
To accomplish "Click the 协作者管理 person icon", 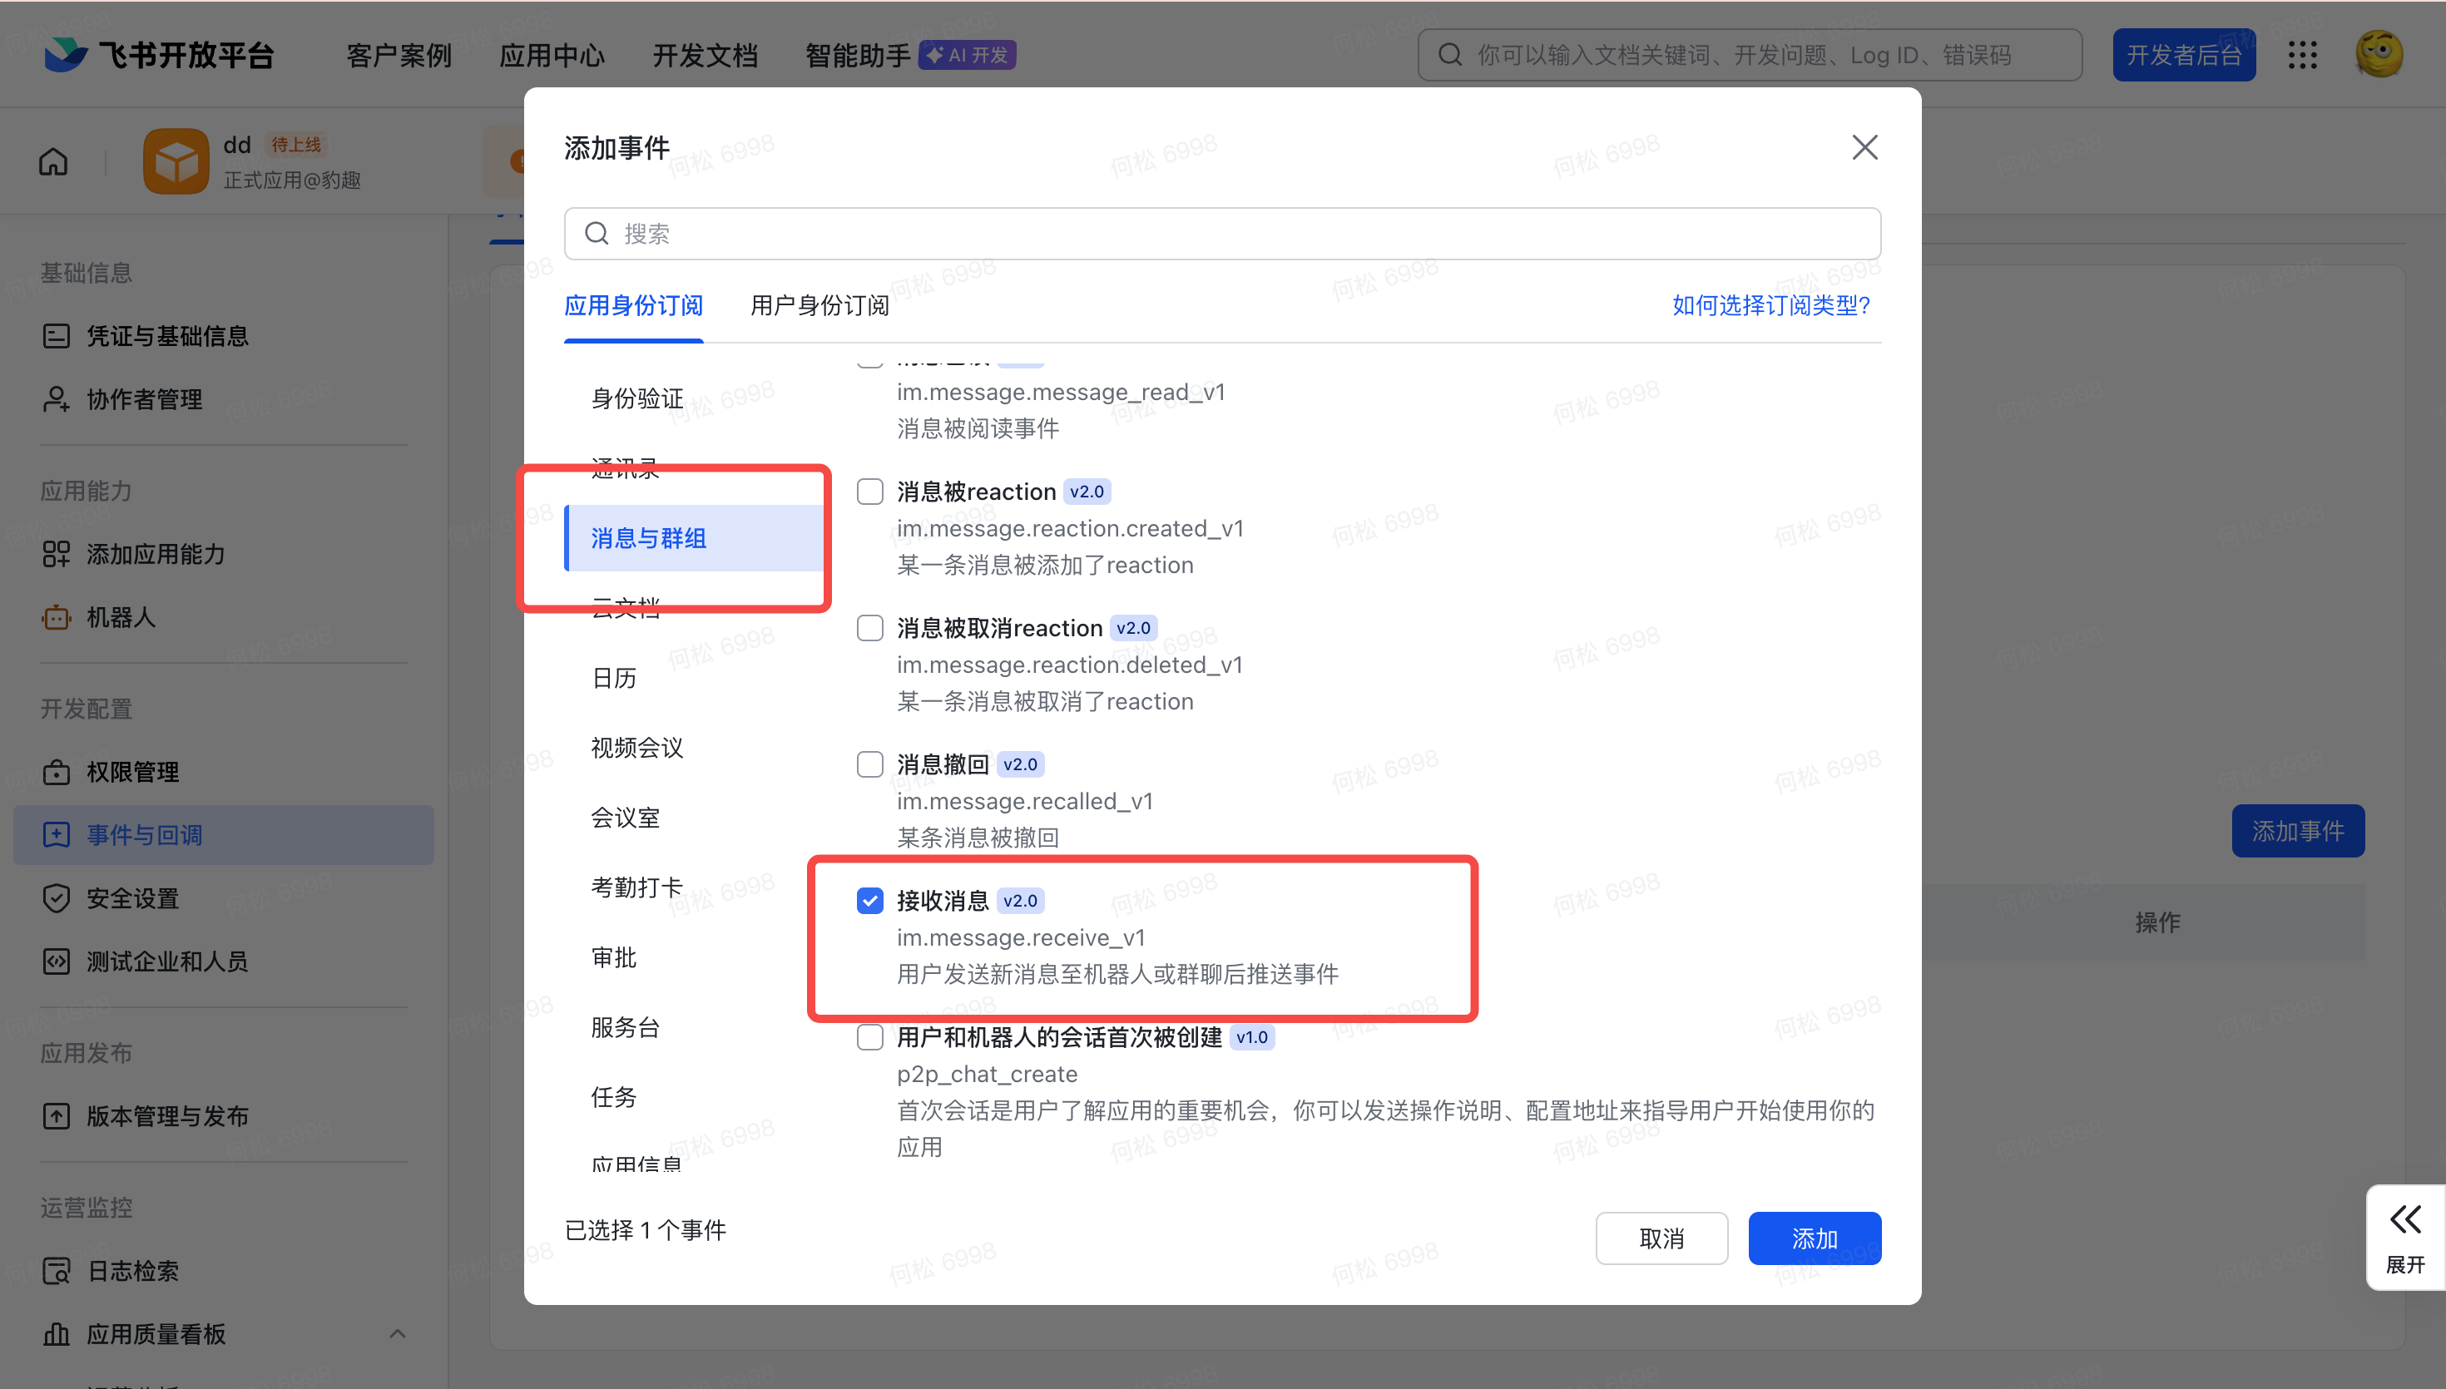I will pos(57,398).
